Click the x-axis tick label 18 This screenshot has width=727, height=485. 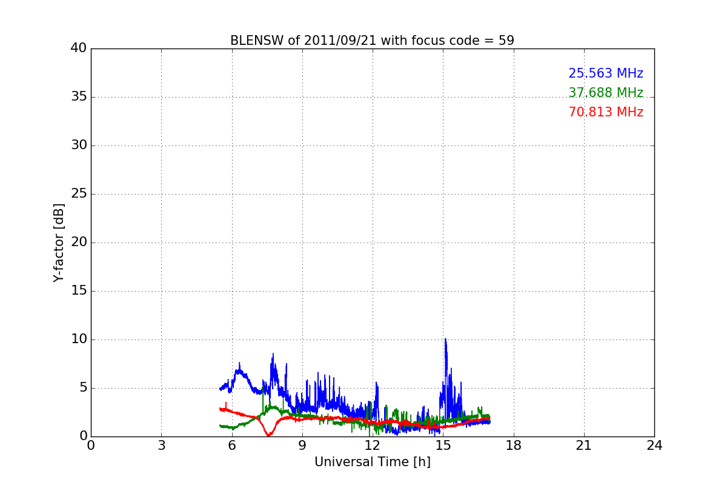pyautogui.click(x=514, y=446)
